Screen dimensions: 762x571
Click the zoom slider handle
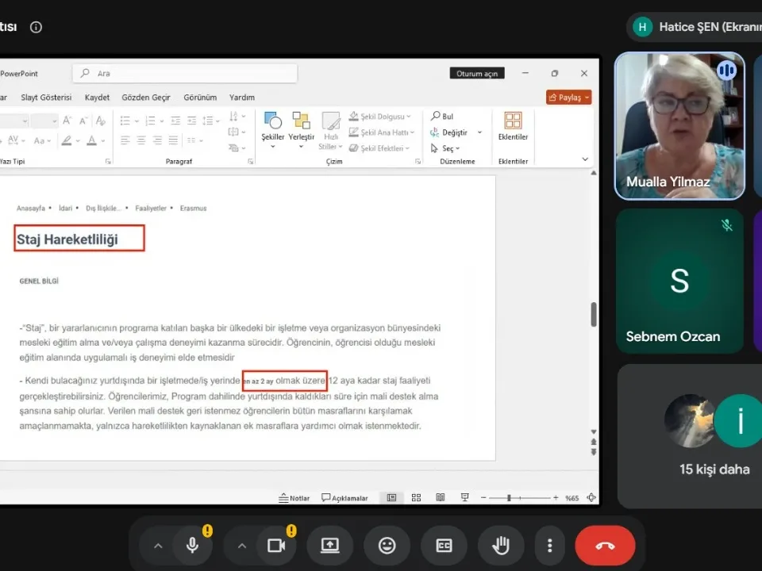(509, 498)
